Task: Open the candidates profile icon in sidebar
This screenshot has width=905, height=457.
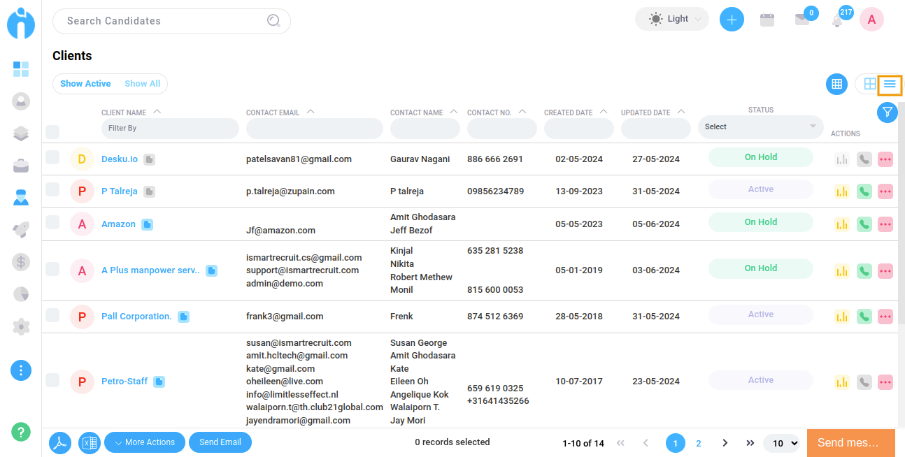Action: pos(21,101)
